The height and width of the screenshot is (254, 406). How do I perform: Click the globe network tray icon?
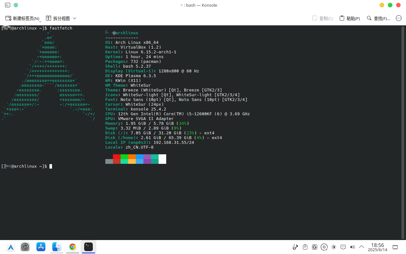(295, 247)
